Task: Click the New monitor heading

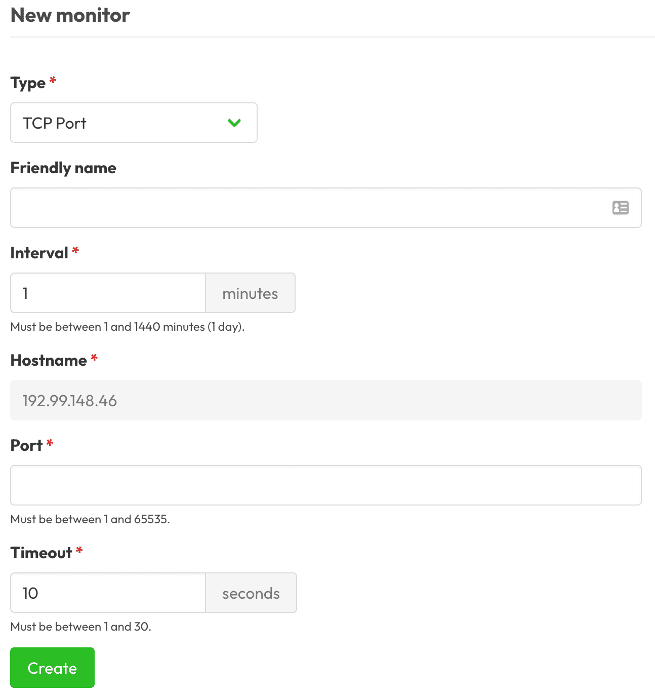Action: pos(70,15)
